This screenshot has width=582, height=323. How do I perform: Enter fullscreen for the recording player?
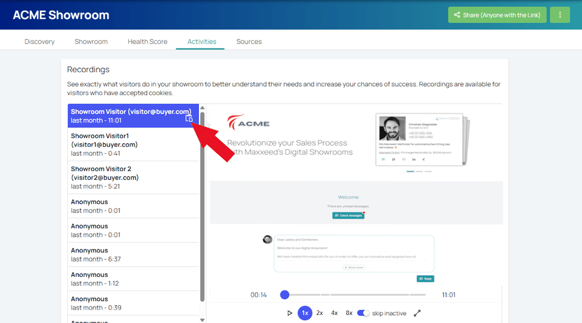click(417, 313)
